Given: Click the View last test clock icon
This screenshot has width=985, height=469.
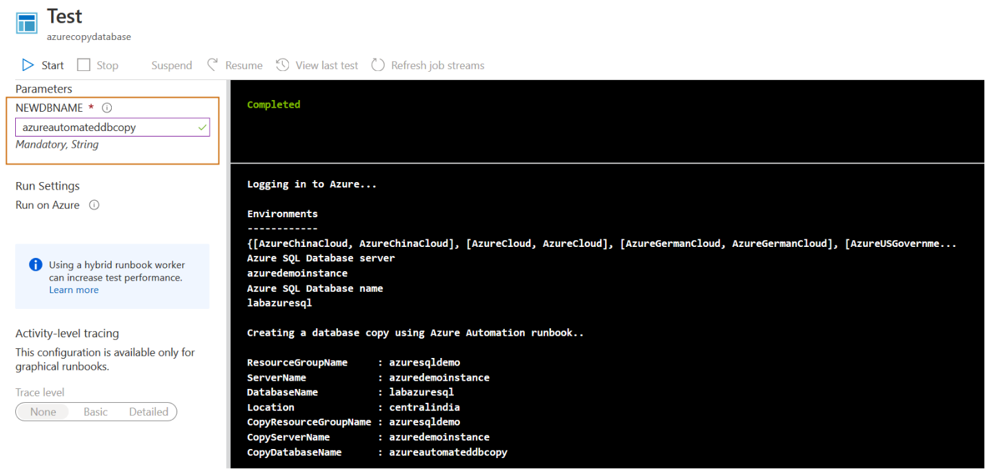Looking at the screenshot, I should point(282,65).
